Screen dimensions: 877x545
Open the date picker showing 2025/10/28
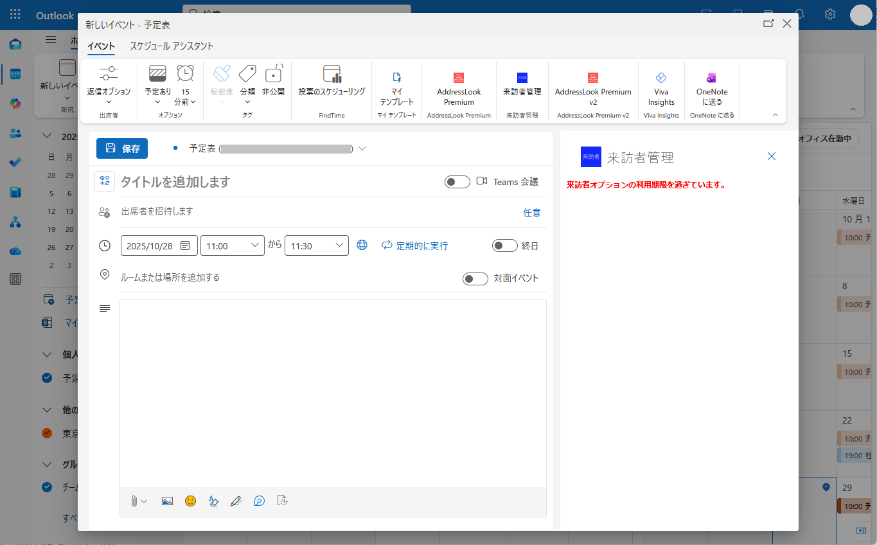159,246
